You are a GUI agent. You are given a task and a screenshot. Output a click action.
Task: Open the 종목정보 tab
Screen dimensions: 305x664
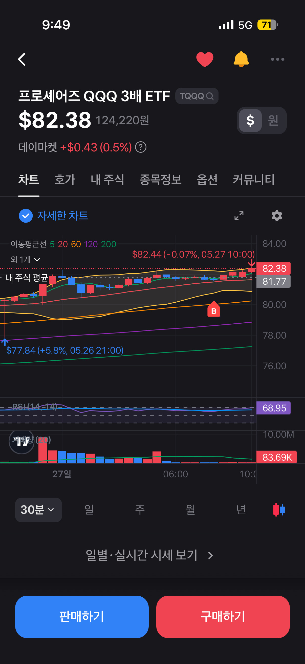tap(160, 179)
